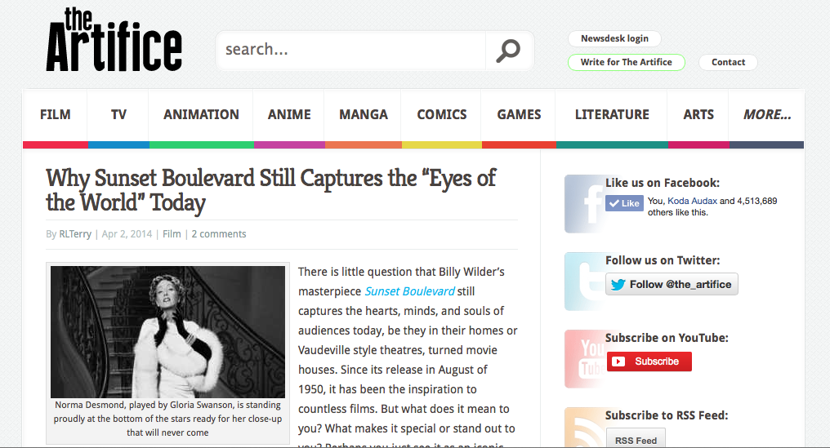Viewport: 830px width, 448px height.
Task: Click inside the search text field
Action: click(x=351, y=51)
